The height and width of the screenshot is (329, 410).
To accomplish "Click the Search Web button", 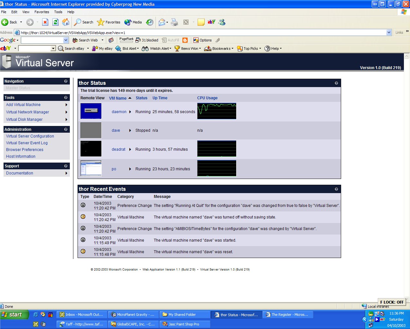I will pyautogui.click(x=85, y=40).
